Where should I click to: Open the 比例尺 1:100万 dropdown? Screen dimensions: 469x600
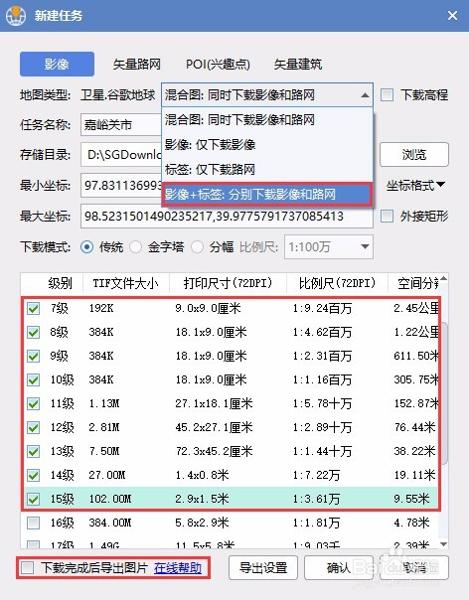coord(329,247)
